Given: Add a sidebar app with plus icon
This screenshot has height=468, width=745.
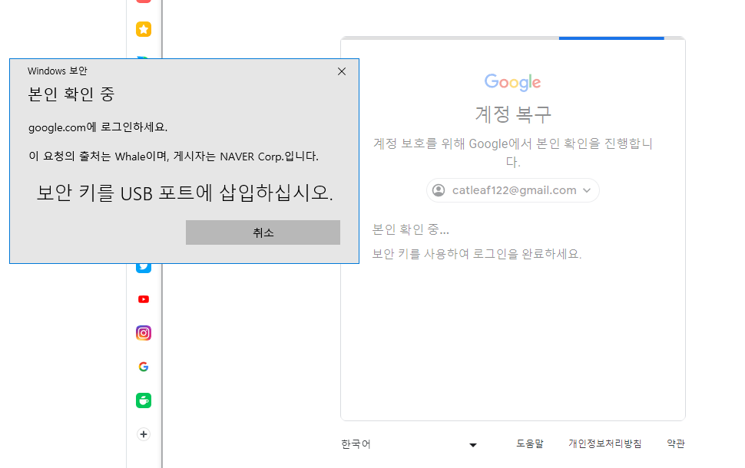Looking at the screenshot, I should coord(144,434).
